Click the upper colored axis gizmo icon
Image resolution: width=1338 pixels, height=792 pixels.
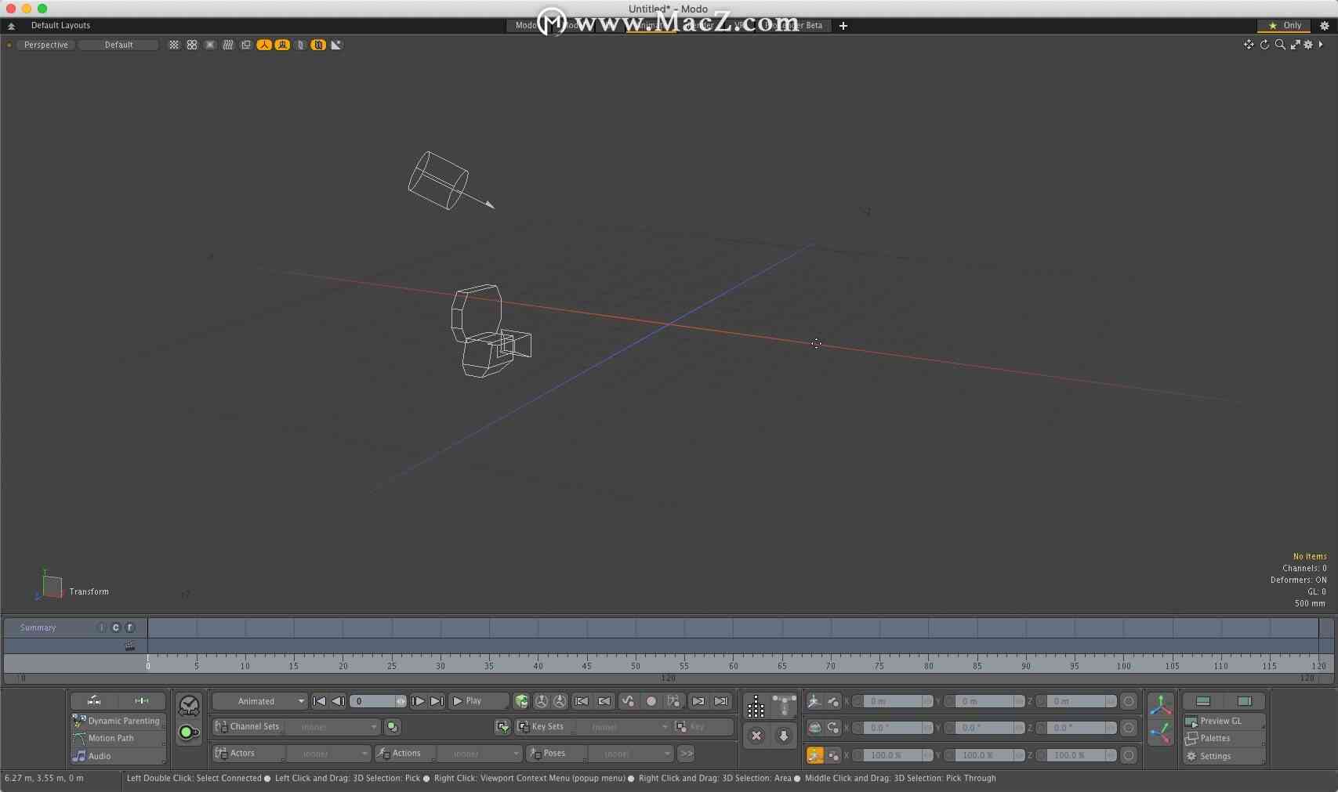coord(1161,705)
